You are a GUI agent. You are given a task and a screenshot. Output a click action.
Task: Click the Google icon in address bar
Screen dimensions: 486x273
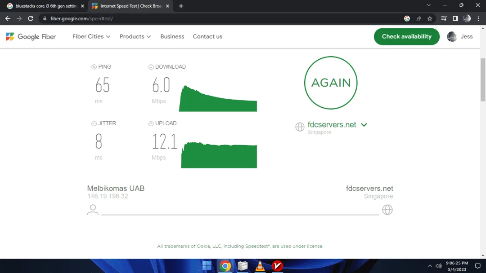[407, 18]
